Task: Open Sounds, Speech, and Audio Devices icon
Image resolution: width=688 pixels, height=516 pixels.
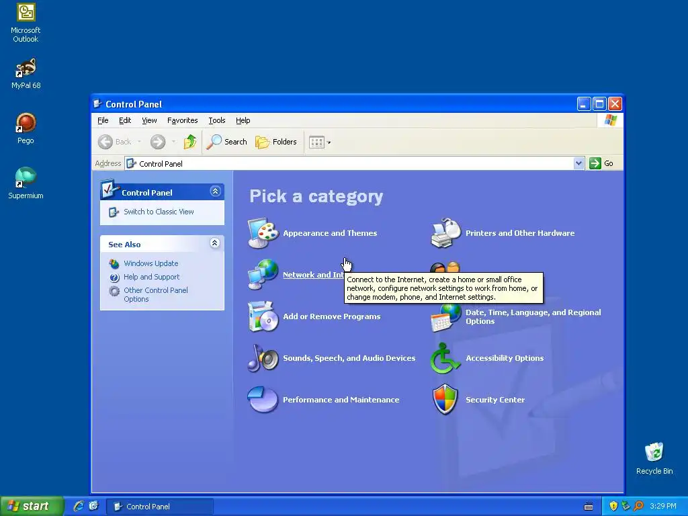Action: (263, 358)
